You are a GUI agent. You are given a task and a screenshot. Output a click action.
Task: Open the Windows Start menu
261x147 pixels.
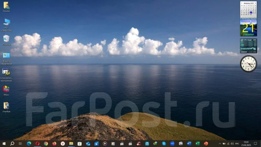point(4,143)
